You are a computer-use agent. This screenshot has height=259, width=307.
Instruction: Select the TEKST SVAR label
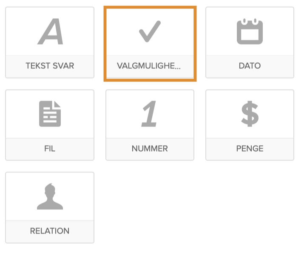pyautogui.click(x=50, y=66)
